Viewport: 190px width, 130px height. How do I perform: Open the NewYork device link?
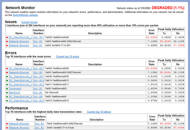pos(15,93)
